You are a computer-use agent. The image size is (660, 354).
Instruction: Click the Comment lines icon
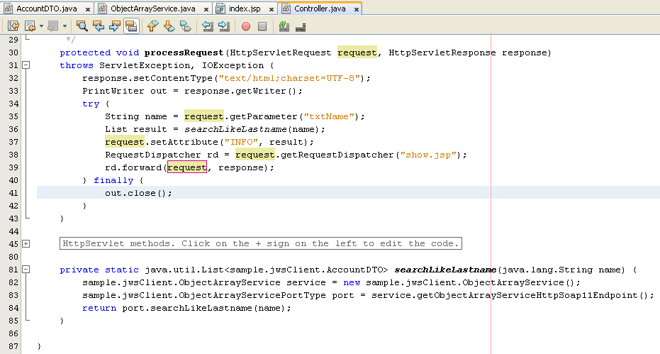284,26
